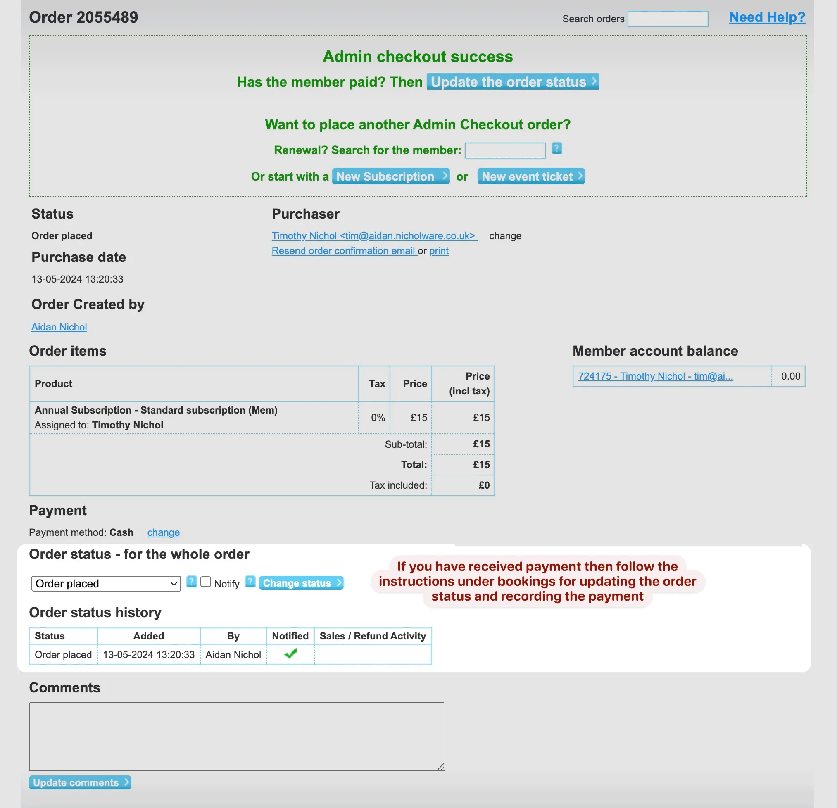This screenshot has height=808, width=837.
Task: Click the member account balance search input field
Action: (x=671, y=376)
